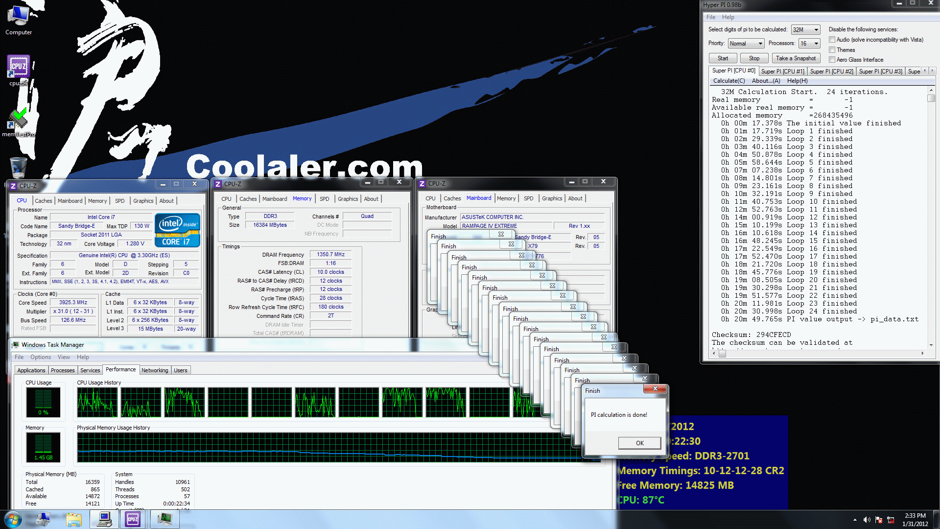Open the Windows Start orb
940x529 pixels.
click(x=13, y=519)
